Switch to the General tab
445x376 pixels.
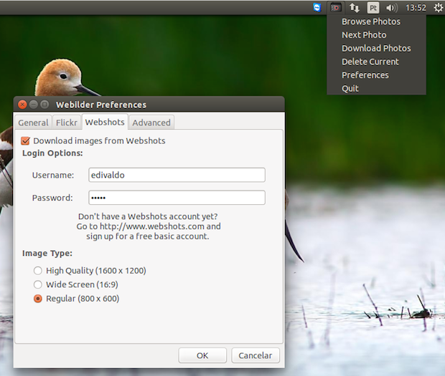point(33,122)
